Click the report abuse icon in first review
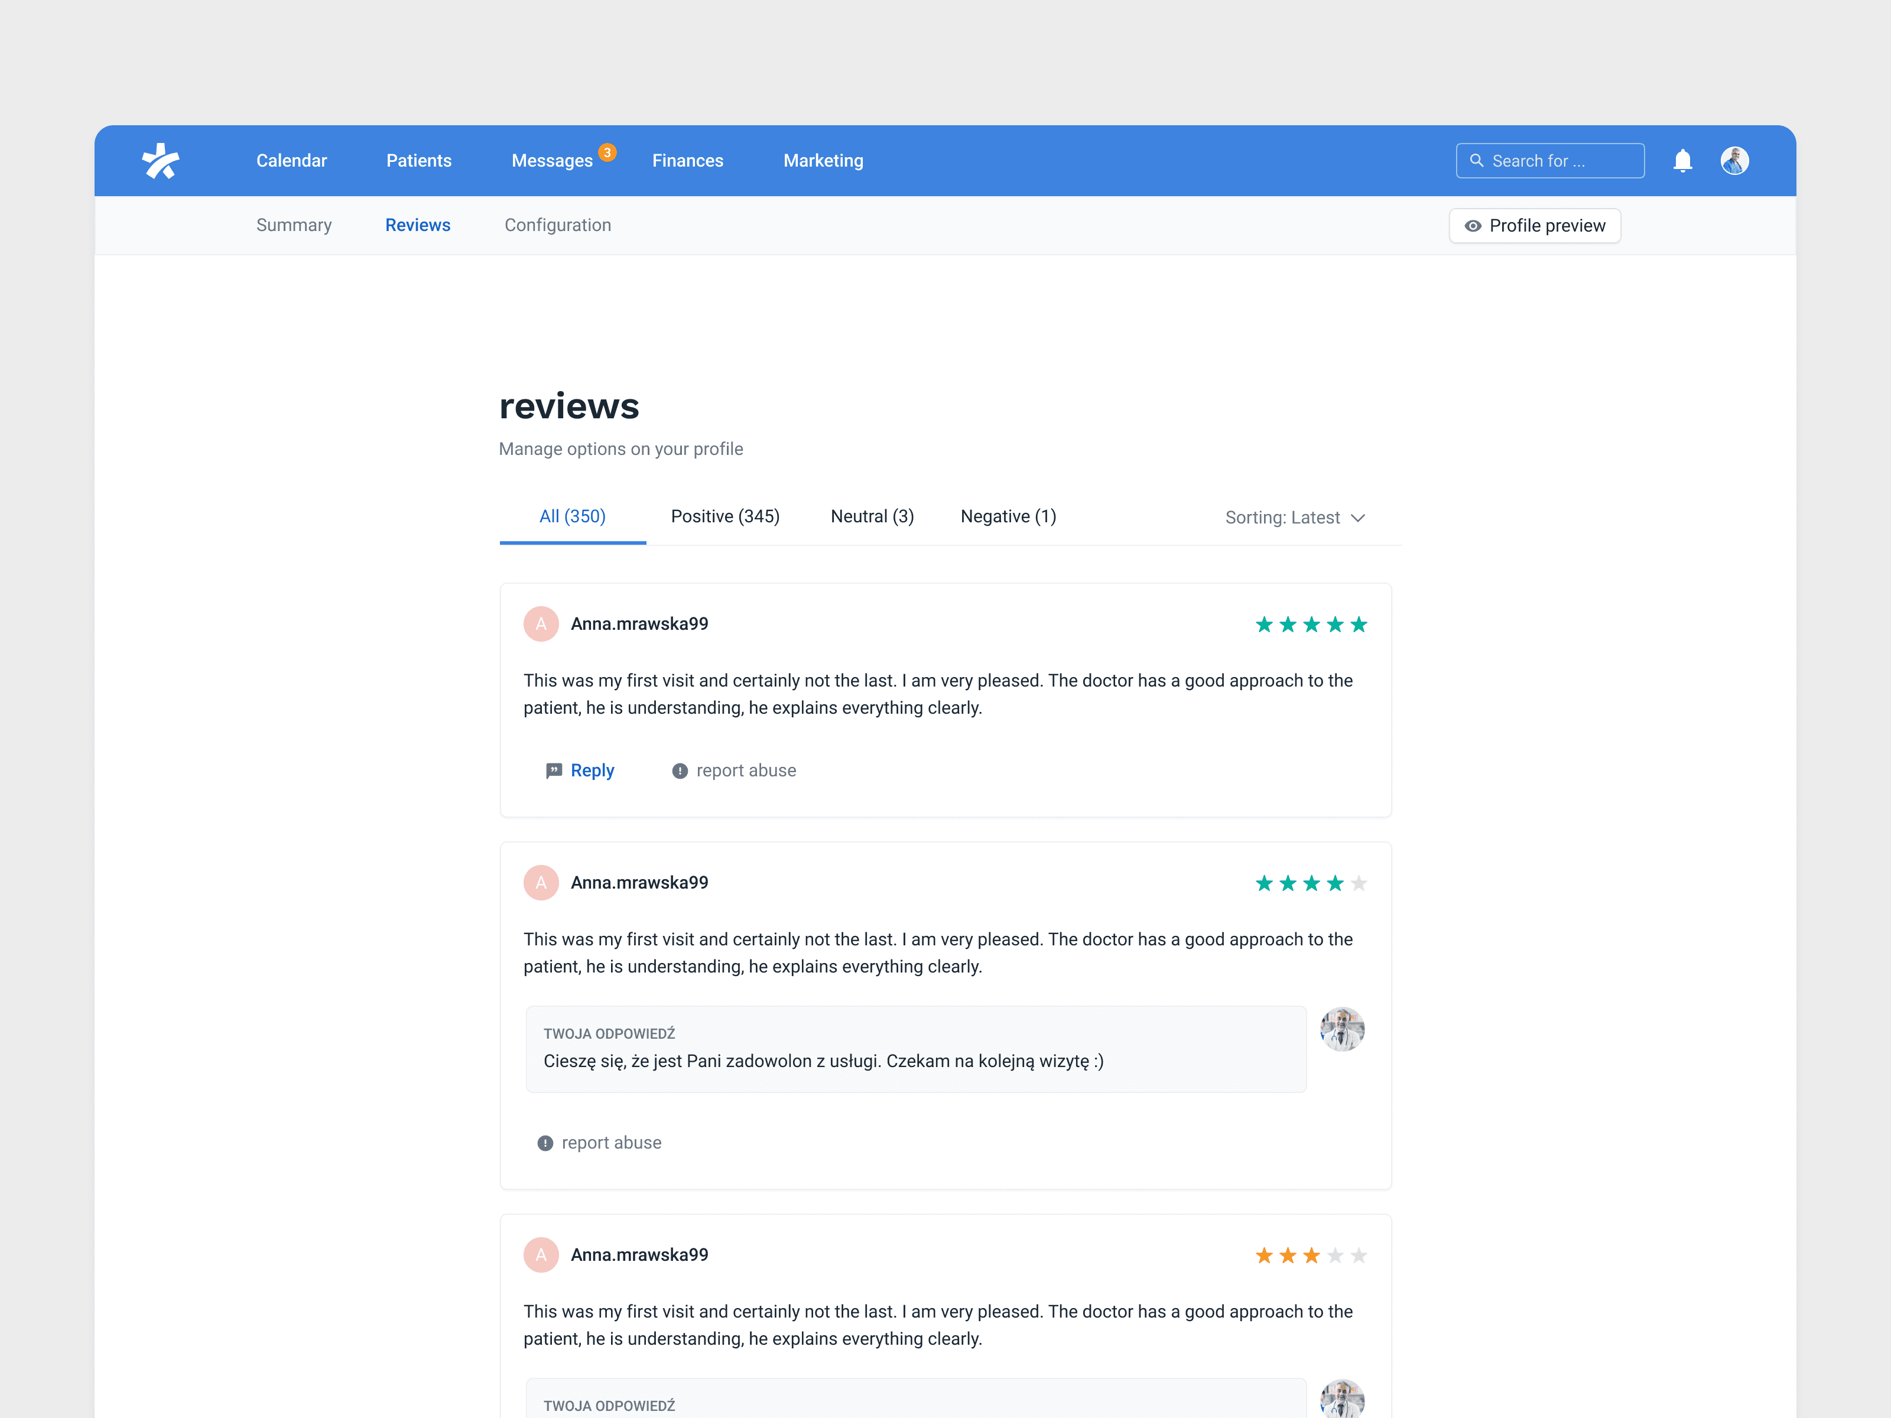Viewport: 1891px width, 1418px height. tap(680, 771)
